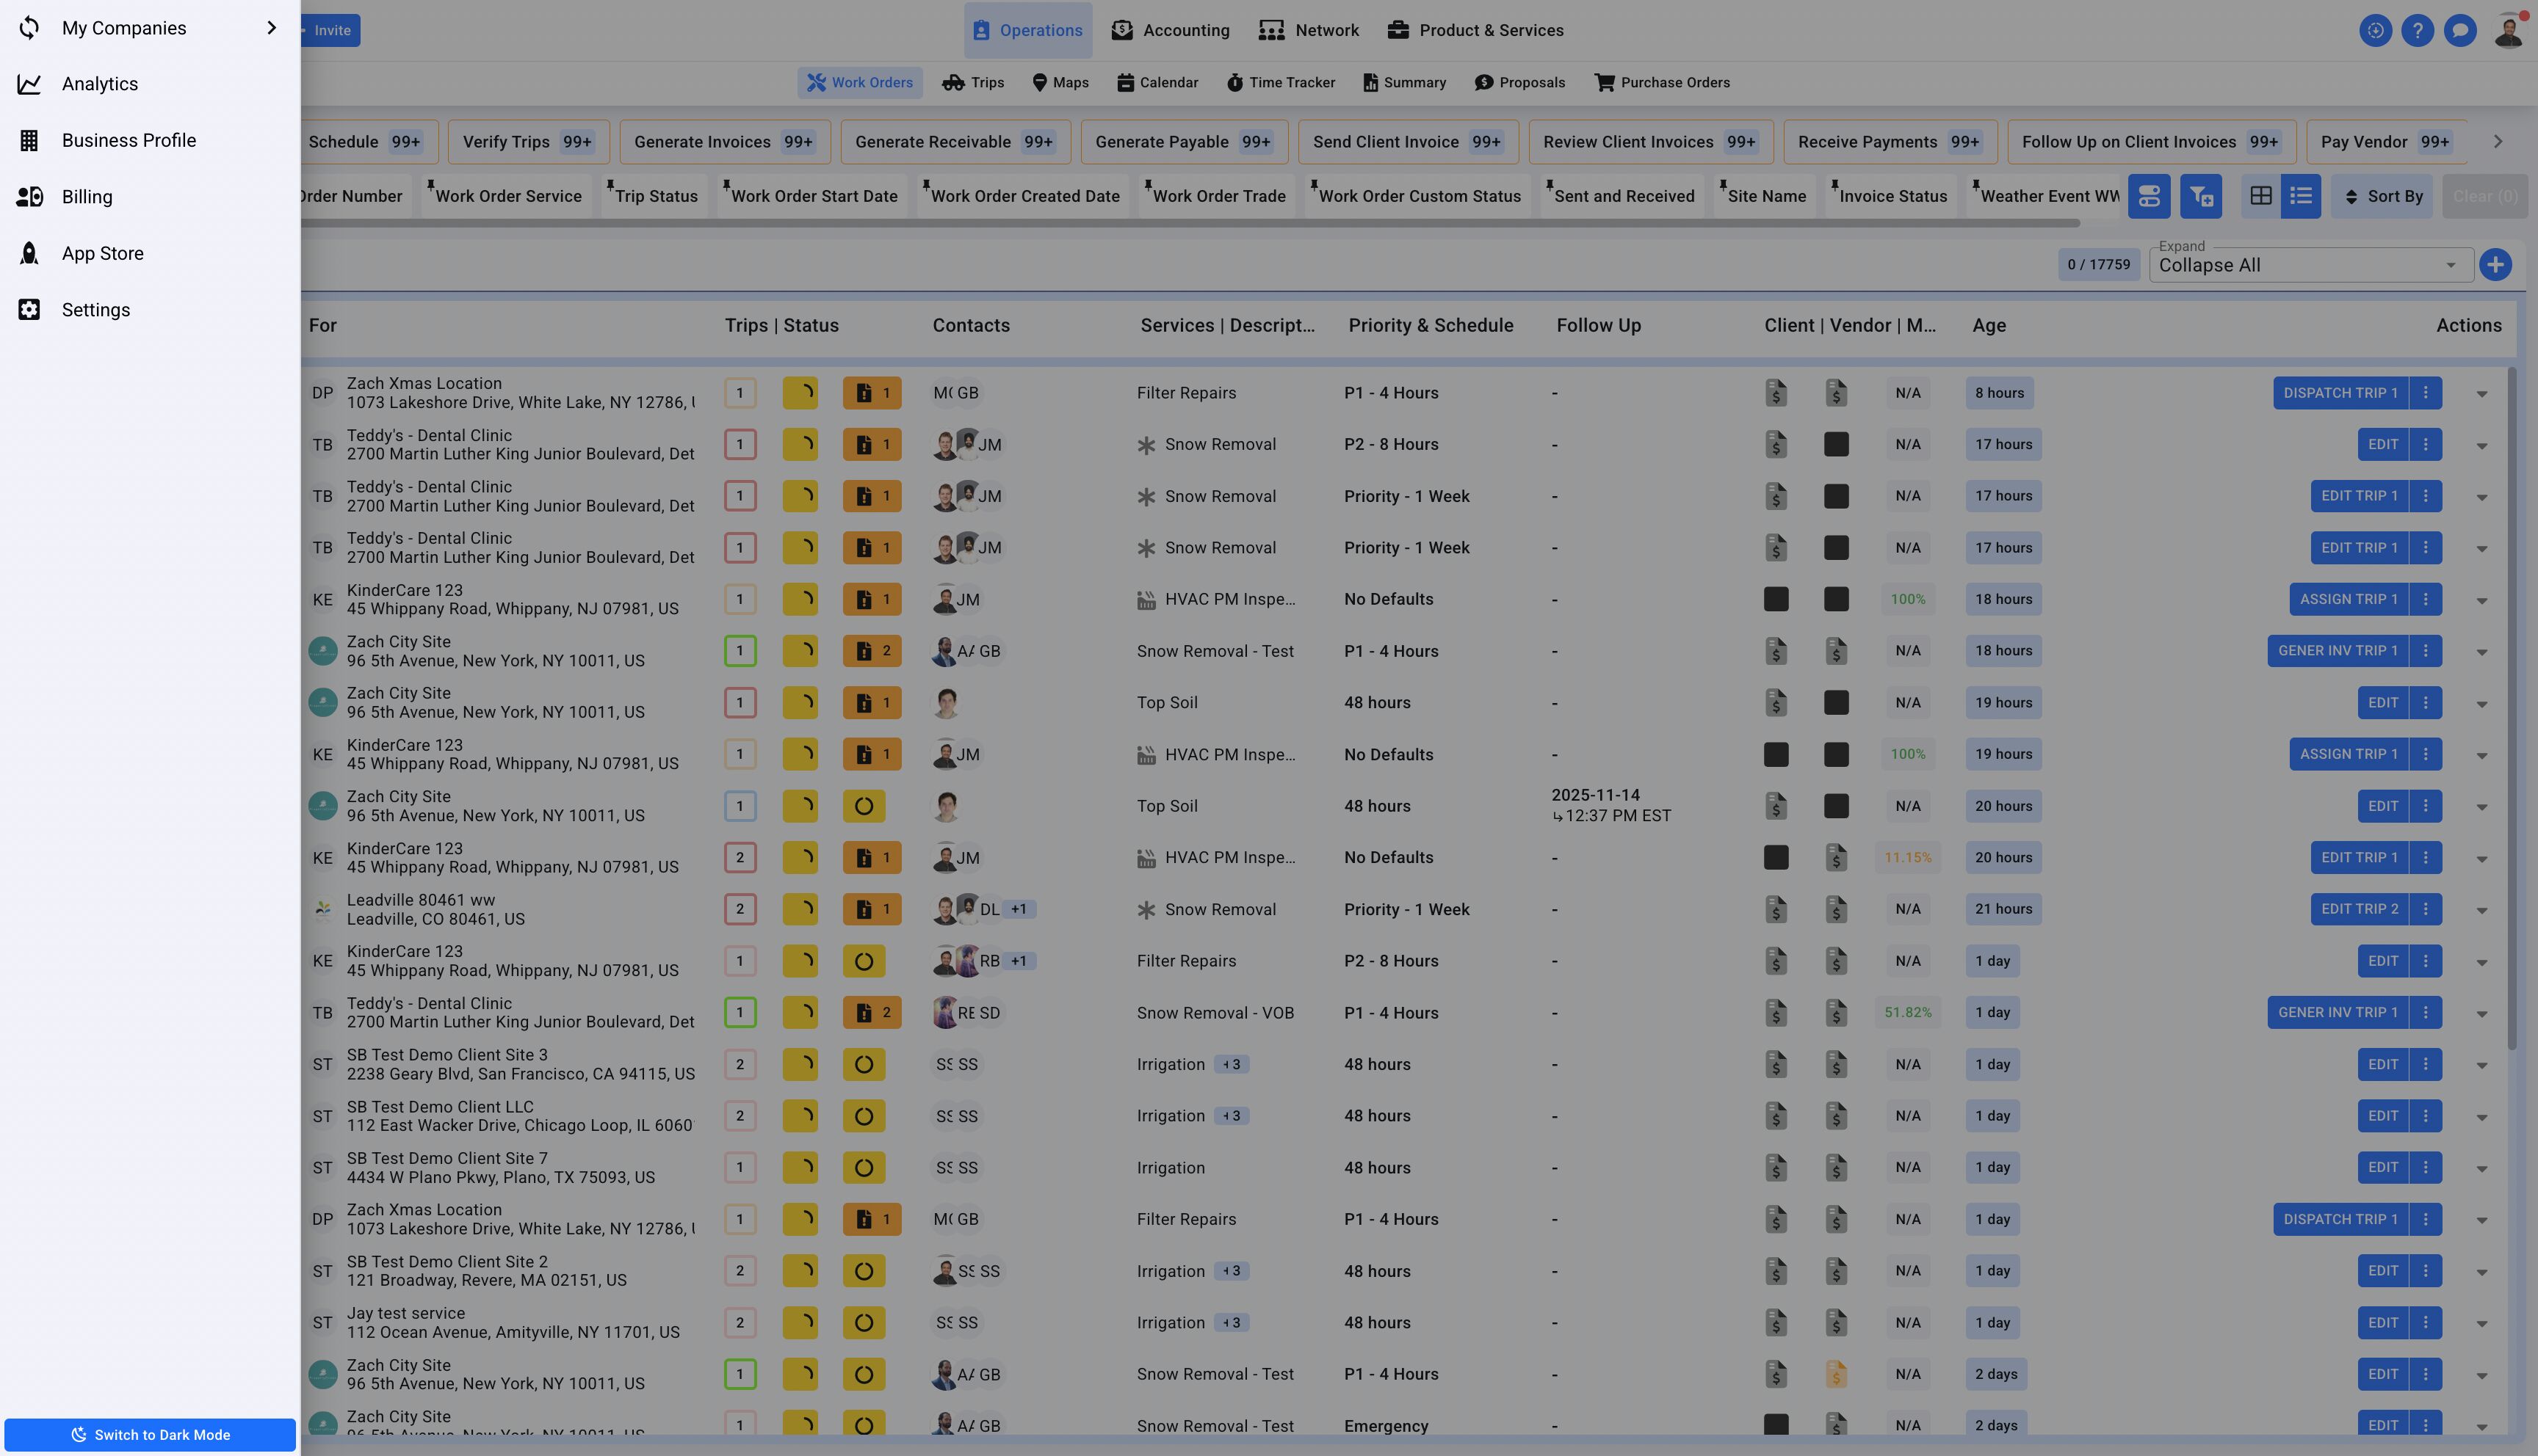Switch to list view layout
The image size is (2538, 1456).
click(2300, 196)
